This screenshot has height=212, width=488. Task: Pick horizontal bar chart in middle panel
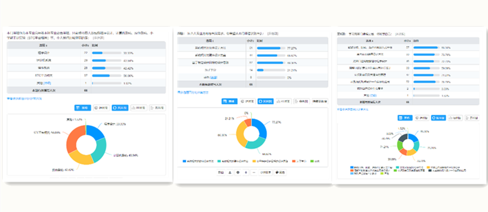pos(301,101)
